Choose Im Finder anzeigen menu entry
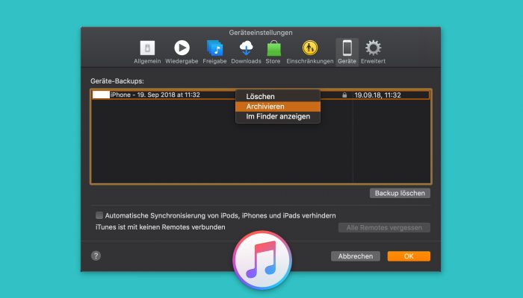Image resolution: width=523 pixels, height=298 pixels. 278,116
